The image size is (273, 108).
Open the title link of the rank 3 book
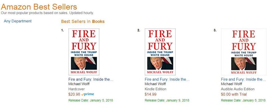point(243,79)
